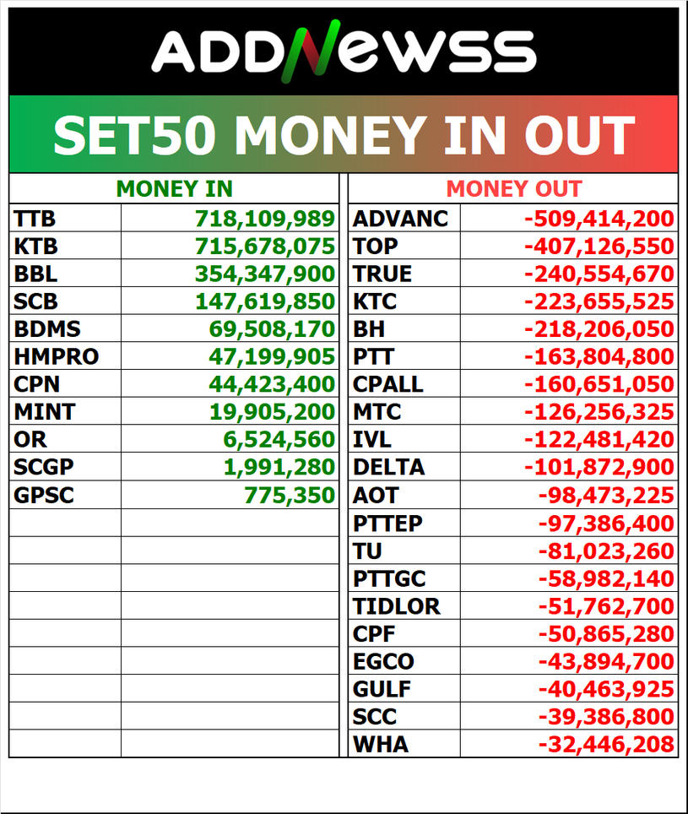Select the CPALL stock symbol
The height and width of the screenshot is (814, 688).
pos(387,384)
